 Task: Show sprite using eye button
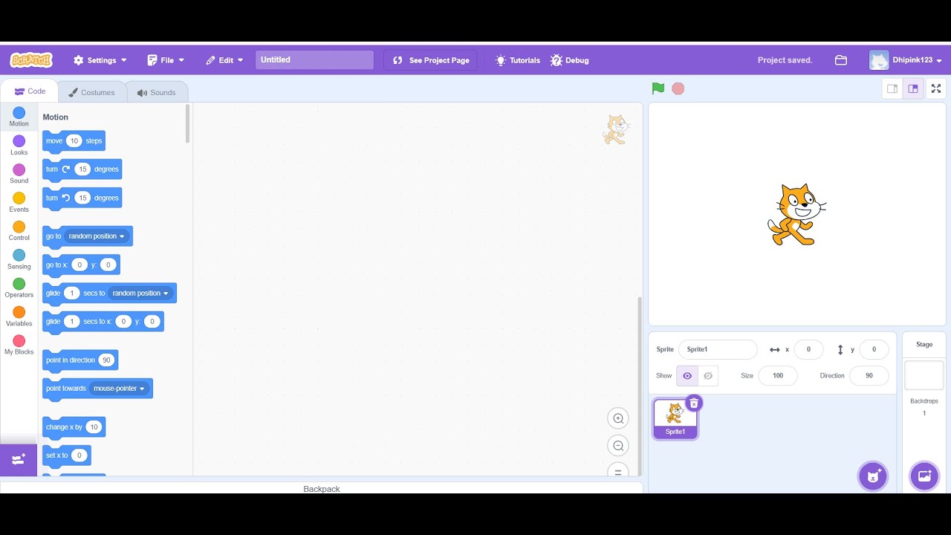pyautogui.click(x=687, y=376)
